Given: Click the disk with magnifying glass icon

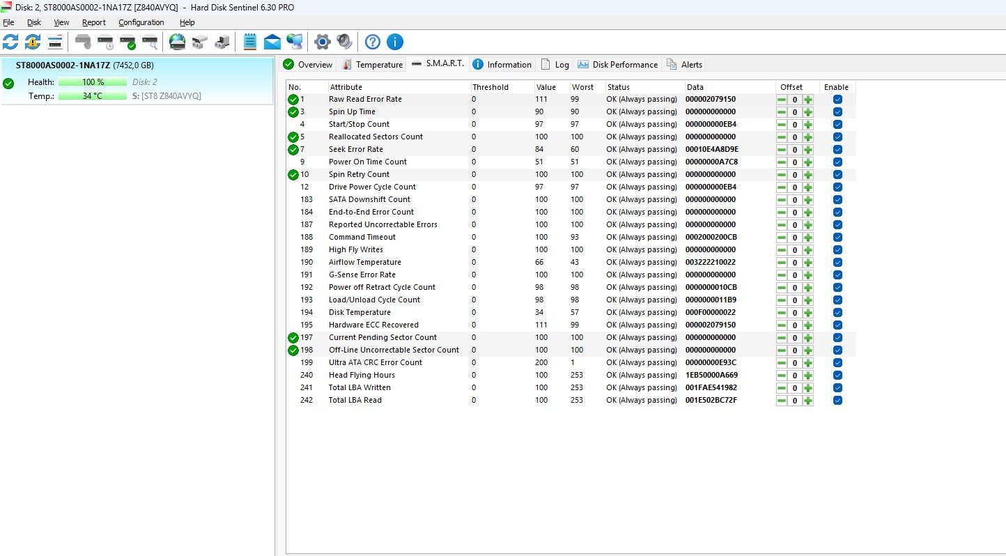Looking at the screenshot, I should 150,42.
